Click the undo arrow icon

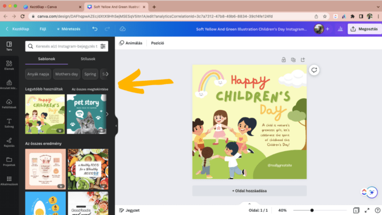(x=95, y=29)
